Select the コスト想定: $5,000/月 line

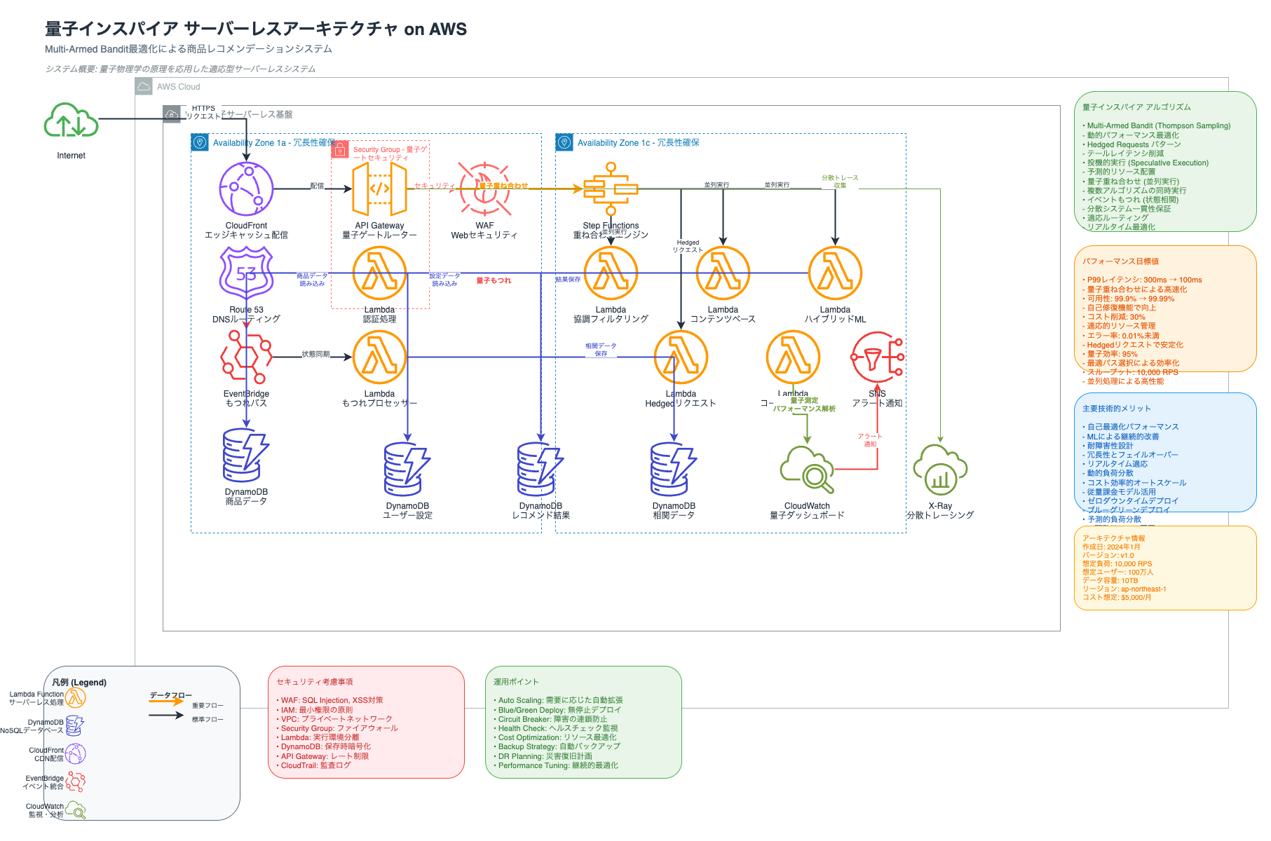click(1117, 597)
